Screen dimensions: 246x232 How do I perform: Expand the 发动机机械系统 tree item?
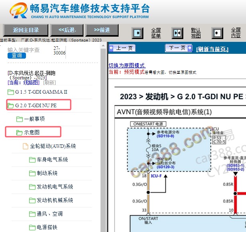[x=55, y=201]
